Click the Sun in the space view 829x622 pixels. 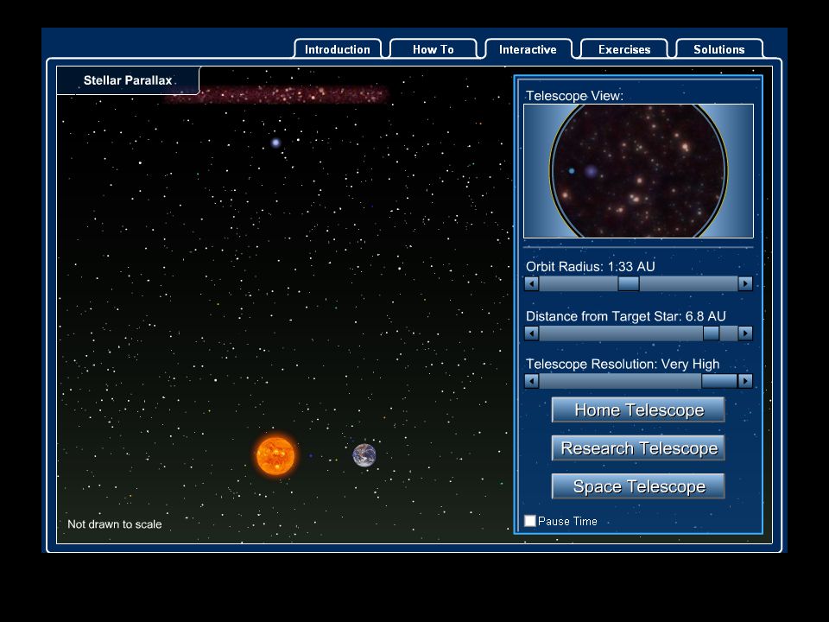[275, 455]
